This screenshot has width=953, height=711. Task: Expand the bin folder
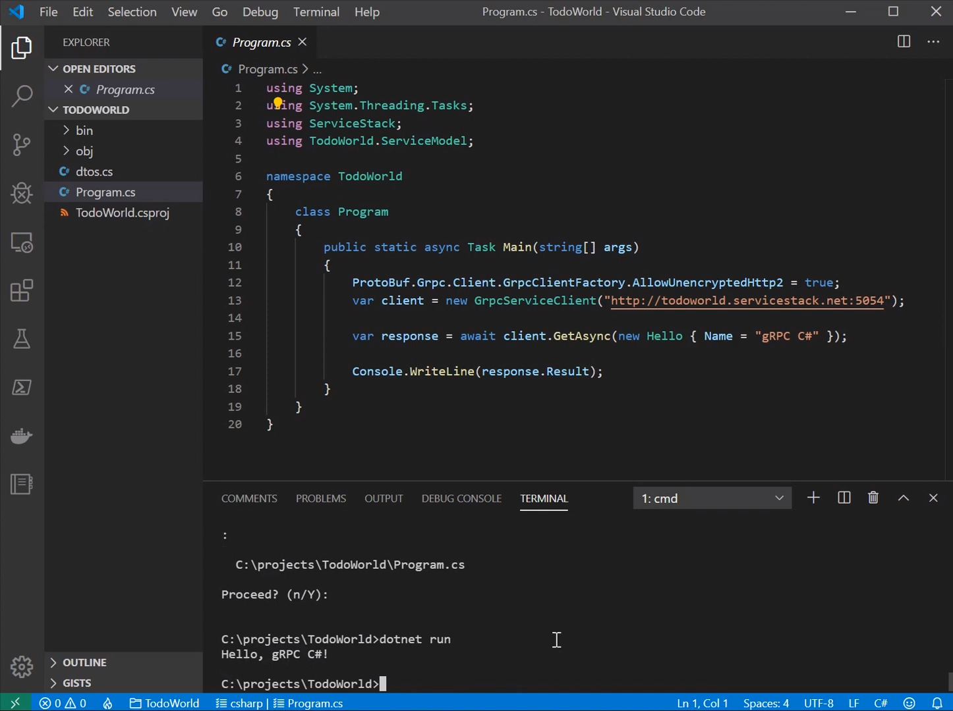pyautogui.click(x=124, y=130)
